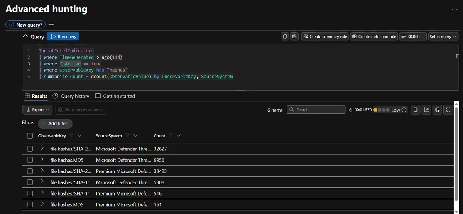Click the ObservableKey column header
463x214 pixels.
[52, 136]
